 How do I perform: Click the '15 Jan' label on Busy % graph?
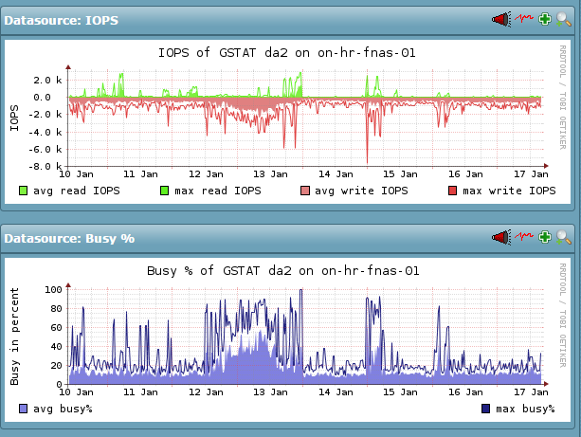pyautogui.click(x=400, y=392)
